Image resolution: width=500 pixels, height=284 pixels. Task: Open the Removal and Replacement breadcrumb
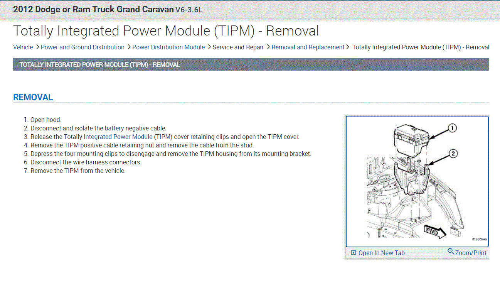(308, 47)
